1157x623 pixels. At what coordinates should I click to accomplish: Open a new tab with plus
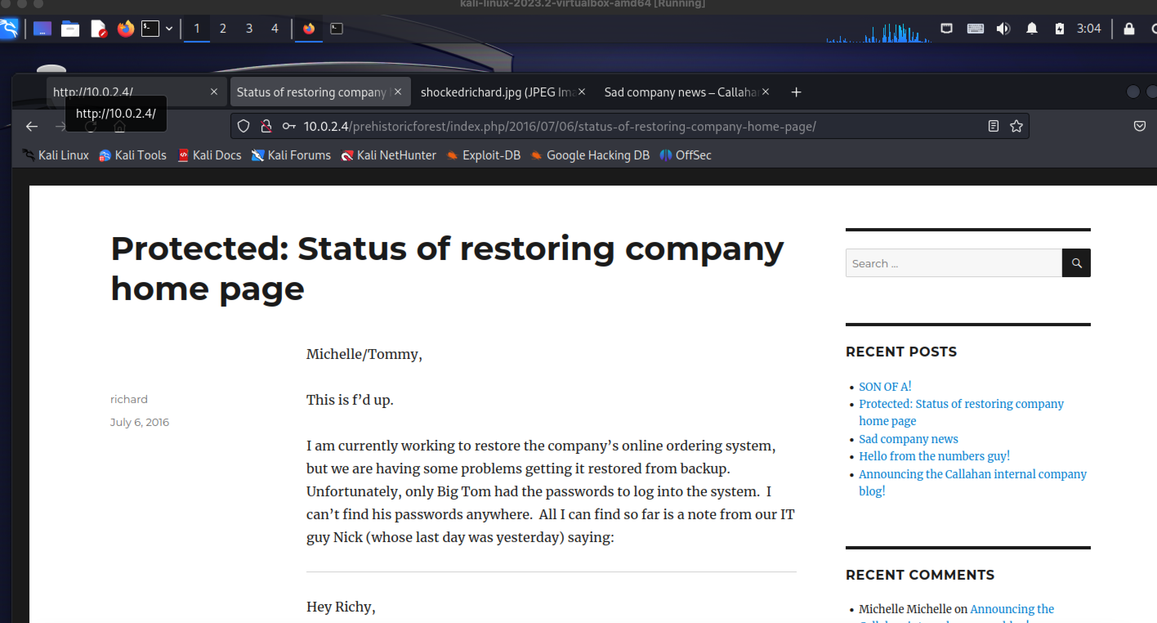click(x=796, y=92)
